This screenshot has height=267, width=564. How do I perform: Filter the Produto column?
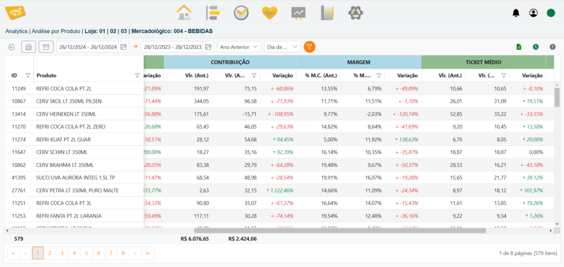137,75
